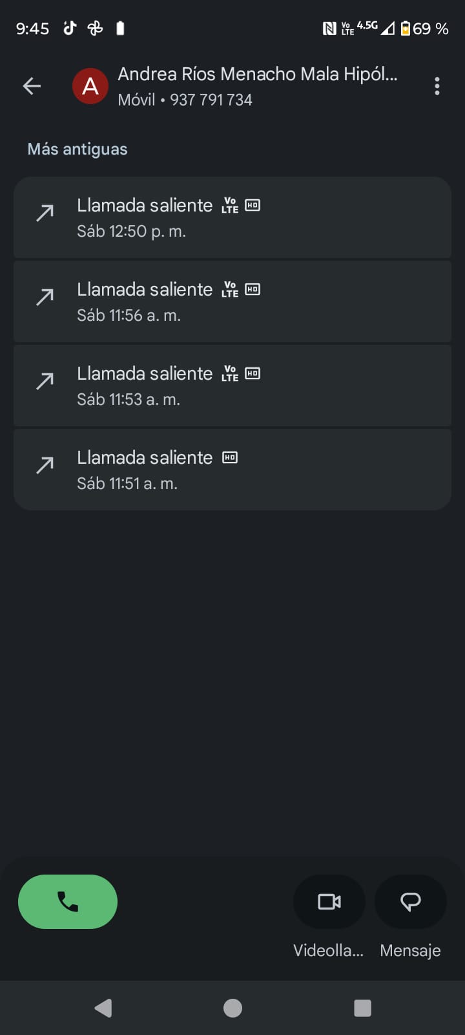
Task: Tap the red contact avatar 'A'
Action: click(x=90, y=86)
